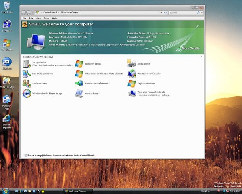
Task: Click the Welcome Center taskbar button
Action: click(78, 191)
